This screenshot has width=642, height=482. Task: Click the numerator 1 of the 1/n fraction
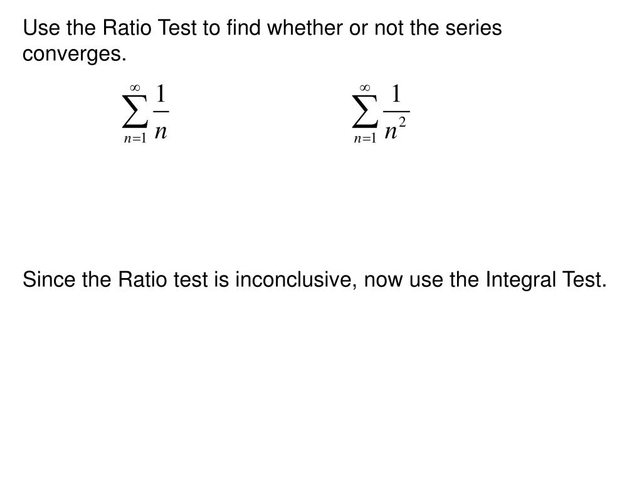[x=161, y=94]
